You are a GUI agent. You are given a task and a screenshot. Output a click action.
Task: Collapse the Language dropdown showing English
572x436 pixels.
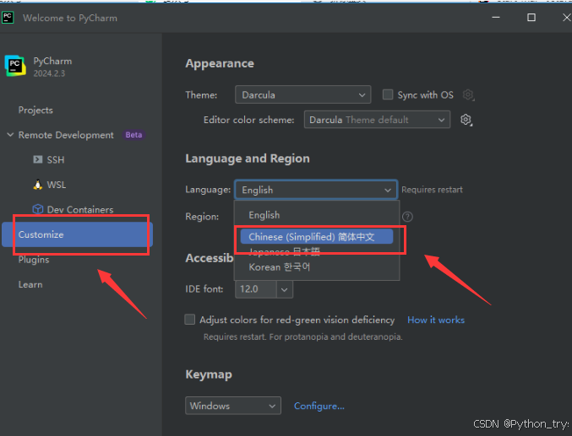[316, 190]
